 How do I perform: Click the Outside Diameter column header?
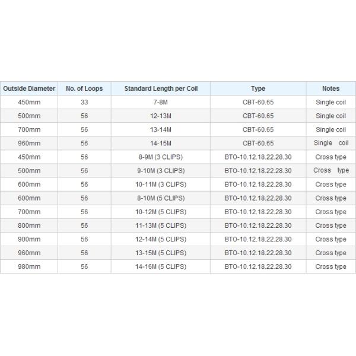coord(29,88)
